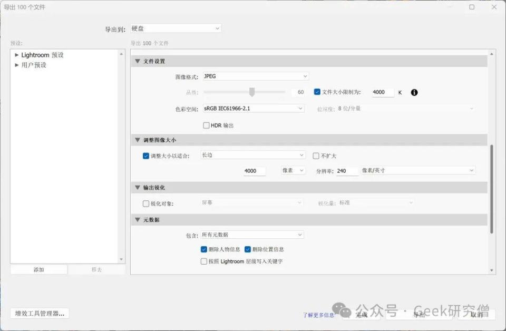Image resolution: width=506 pixels, height=331 pixels.
Task: Open the 导出到 硬盘 dropdown
Action: [x=176, y=28]
